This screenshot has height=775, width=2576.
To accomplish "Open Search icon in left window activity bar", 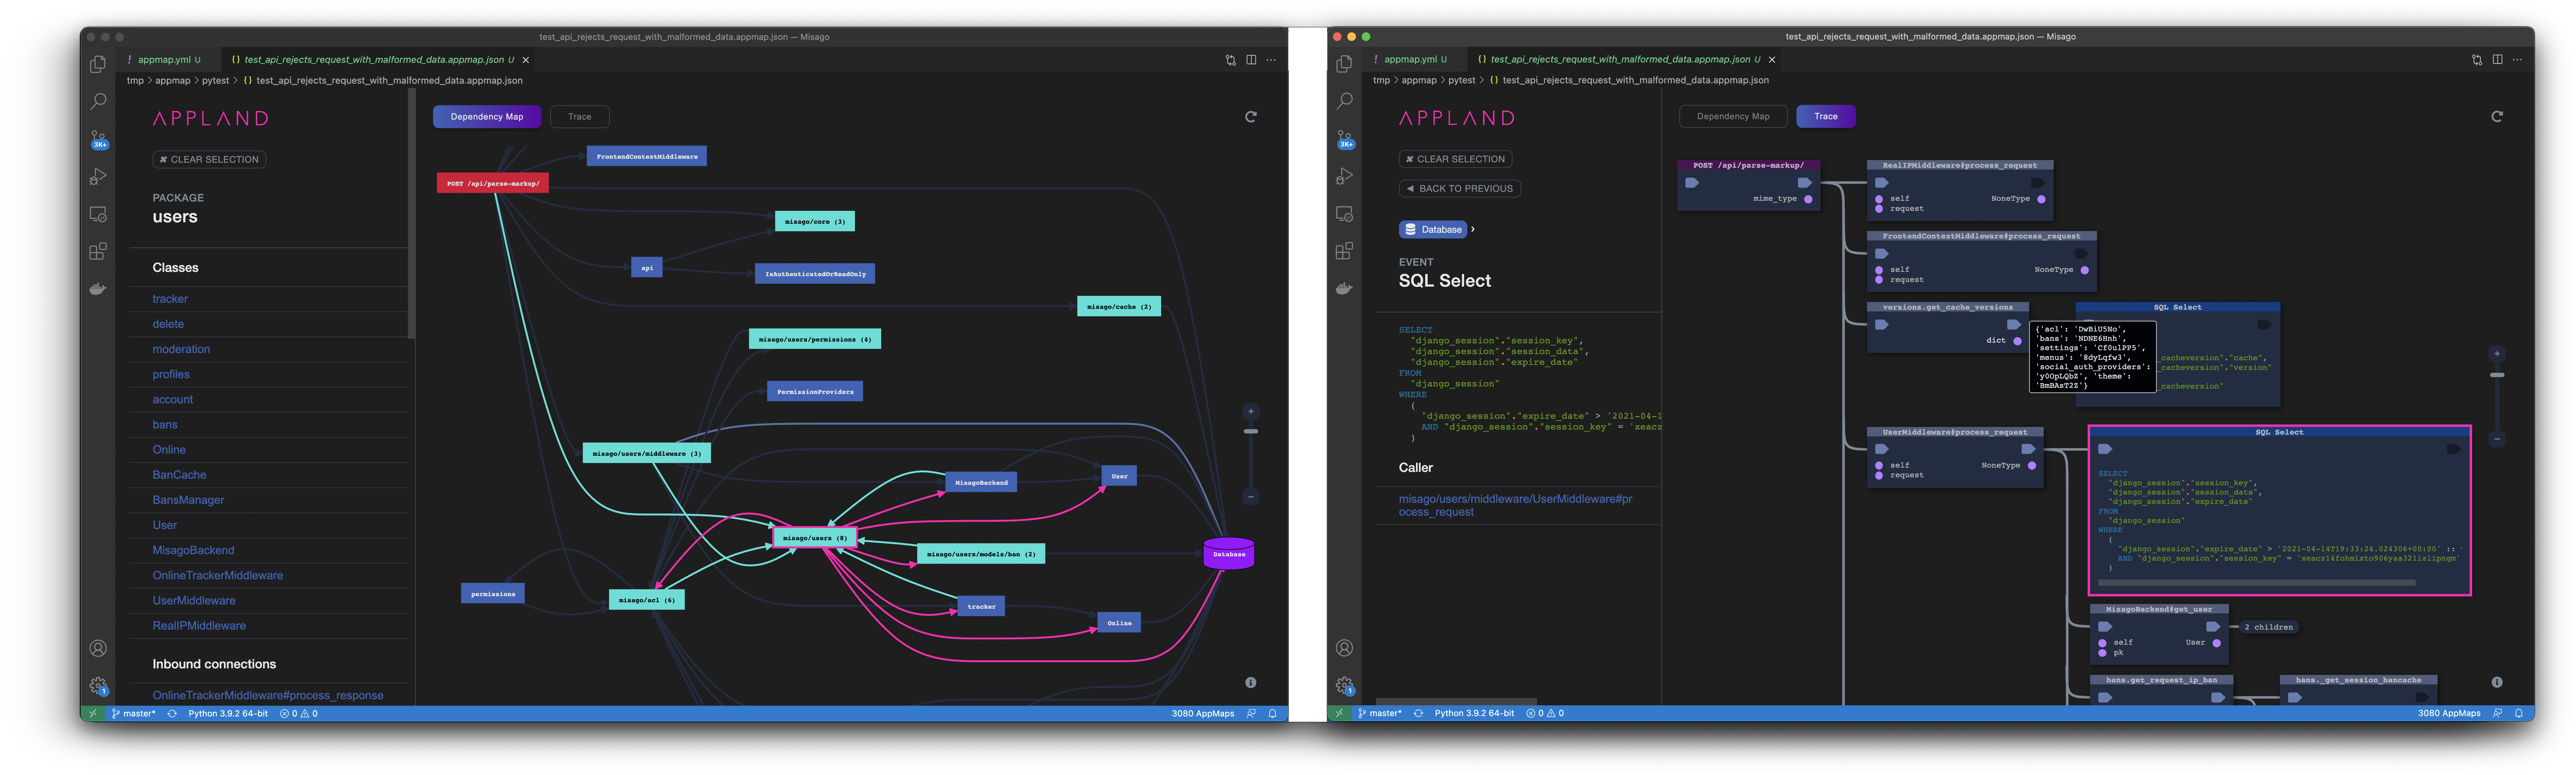I will (98, 101).
